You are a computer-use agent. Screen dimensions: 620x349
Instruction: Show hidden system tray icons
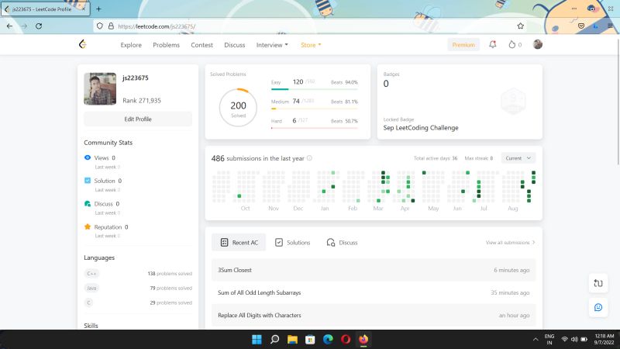(536, 340)
